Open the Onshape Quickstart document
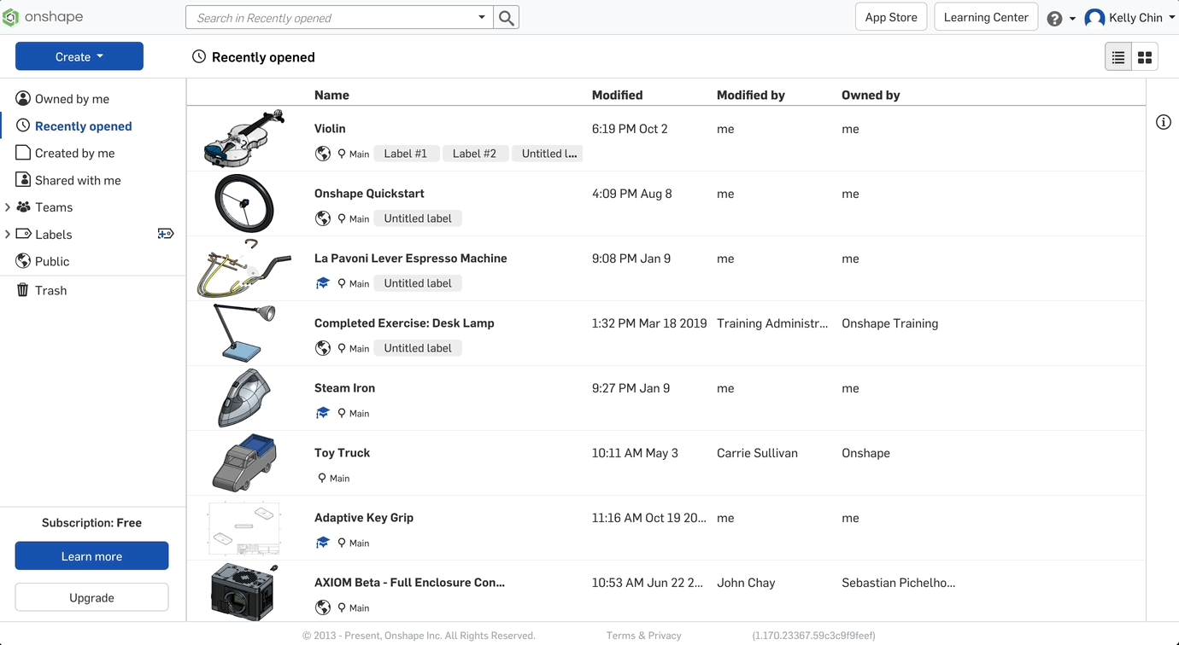The width and height of the screenshot is (1179, 645). (369, 194)
